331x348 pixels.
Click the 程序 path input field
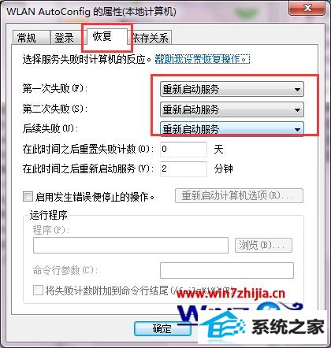[131, 245]
